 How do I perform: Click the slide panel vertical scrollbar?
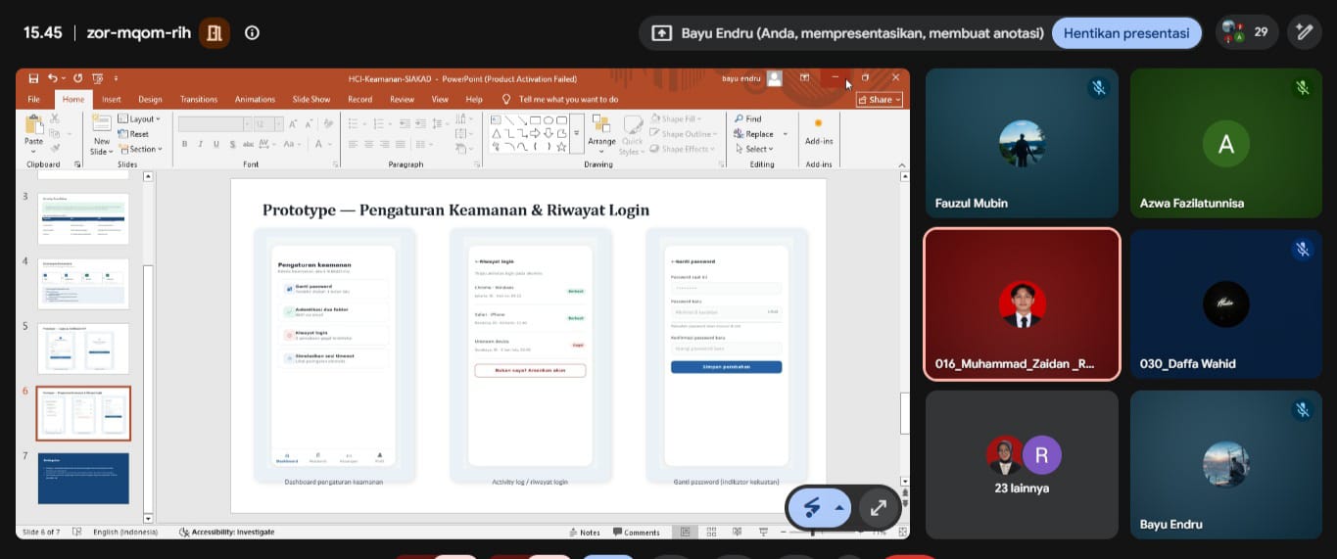coord(149,347)
